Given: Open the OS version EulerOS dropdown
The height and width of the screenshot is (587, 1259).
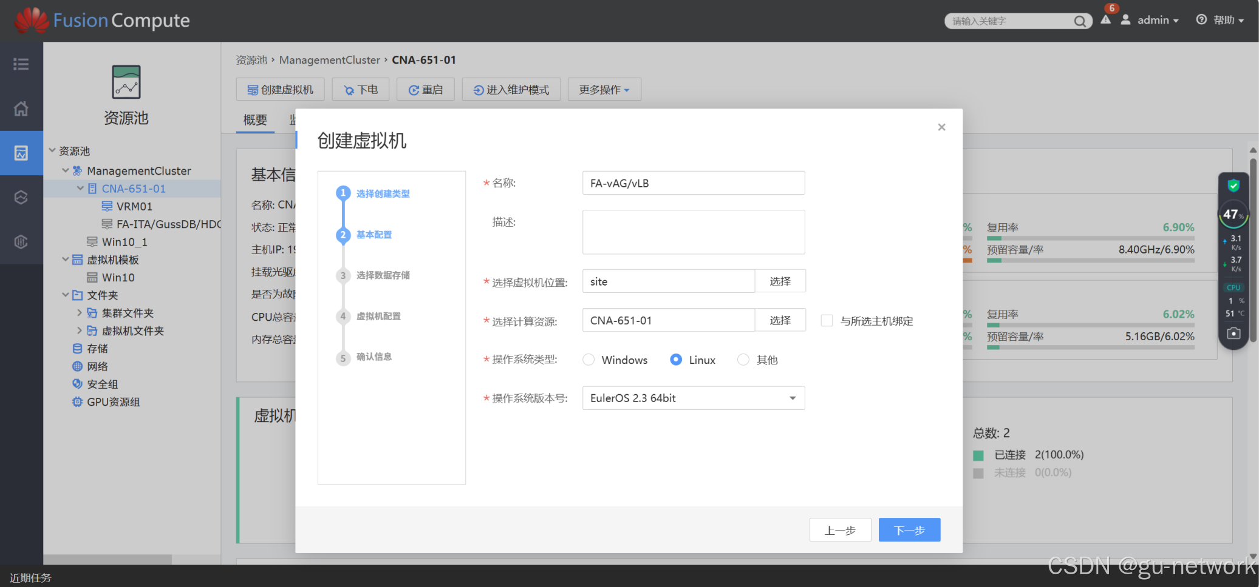Looking at the screenshot, I should coord(694,398).
